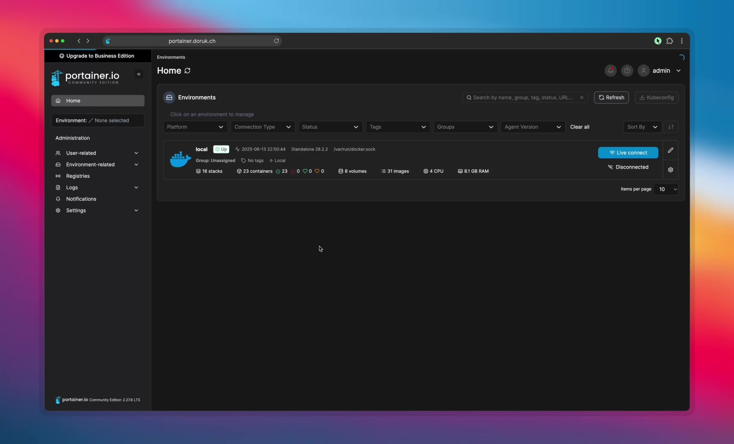Clear the search field with X icon
Screen dimensions: 734x444
pos(582,97)
